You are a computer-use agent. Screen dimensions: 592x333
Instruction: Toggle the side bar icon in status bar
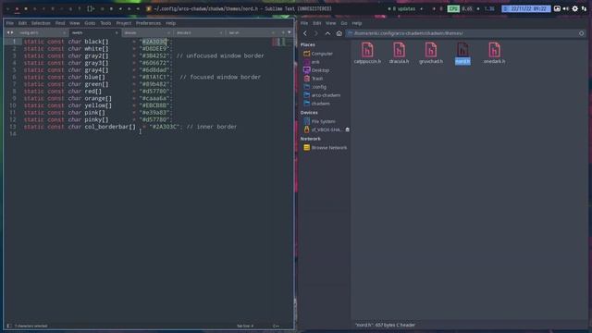[9, 326]
